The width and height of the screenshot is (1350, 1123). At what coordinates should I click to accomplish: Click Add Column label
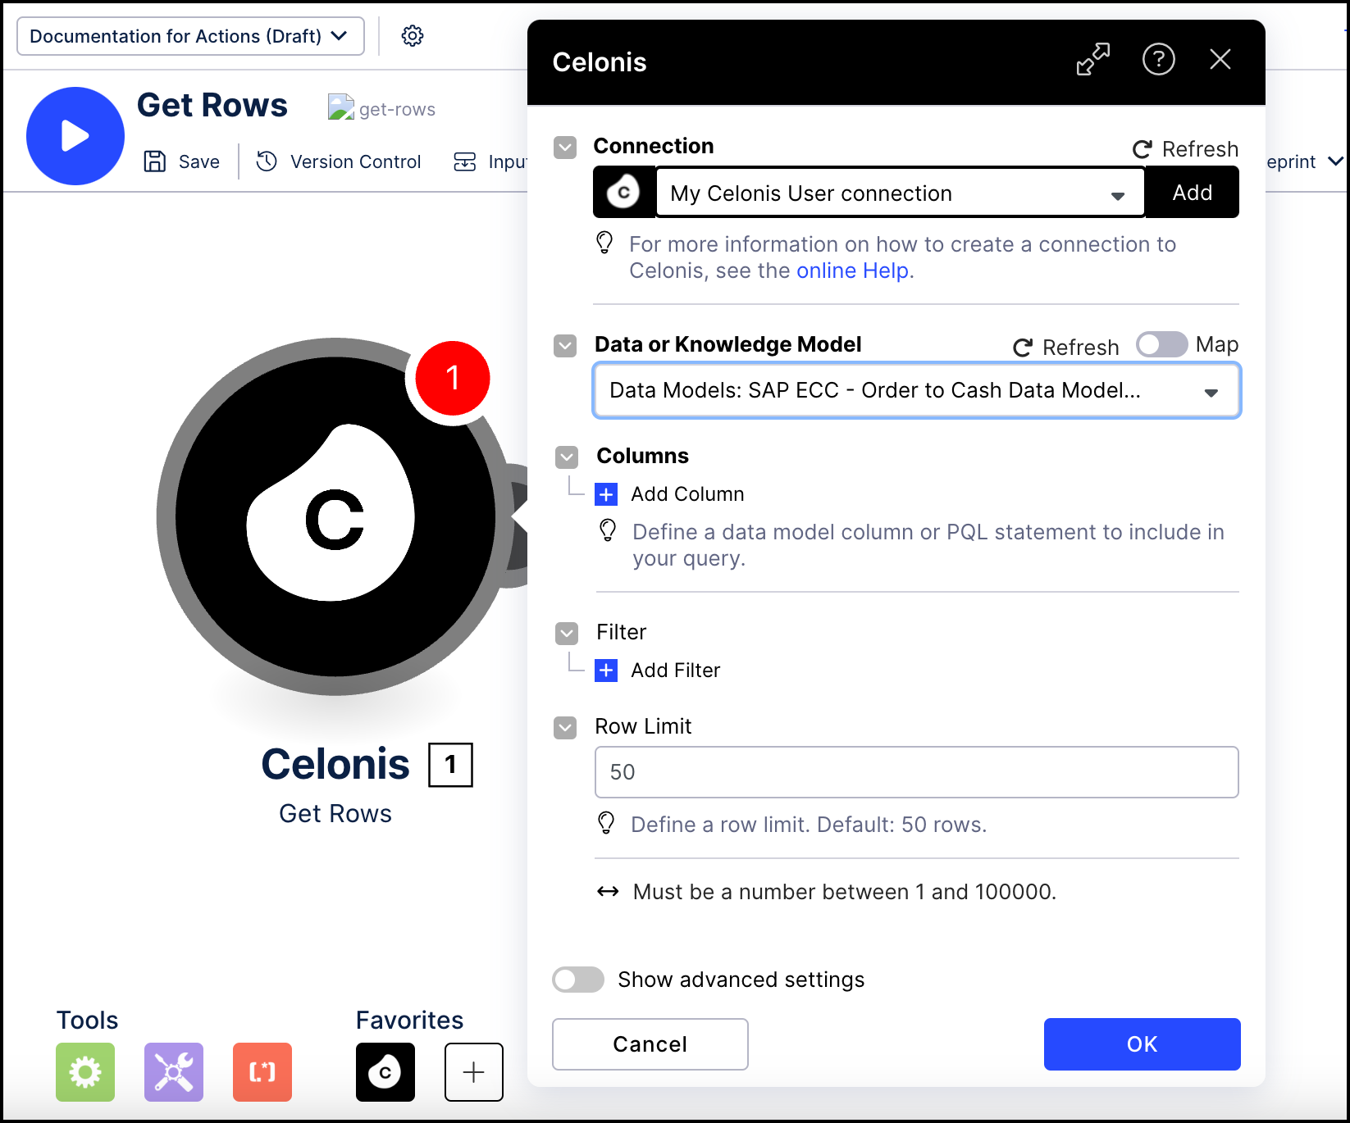coord(687,494)
